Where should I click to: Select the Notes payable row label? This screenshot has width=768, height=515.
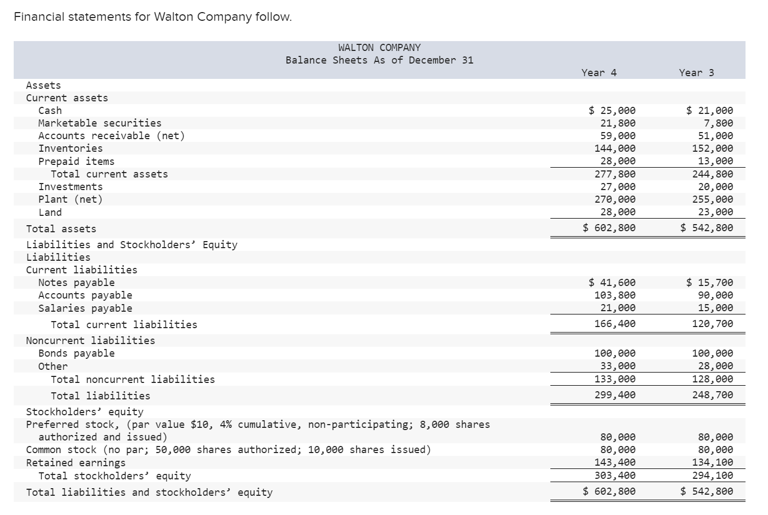click(76, 282)
